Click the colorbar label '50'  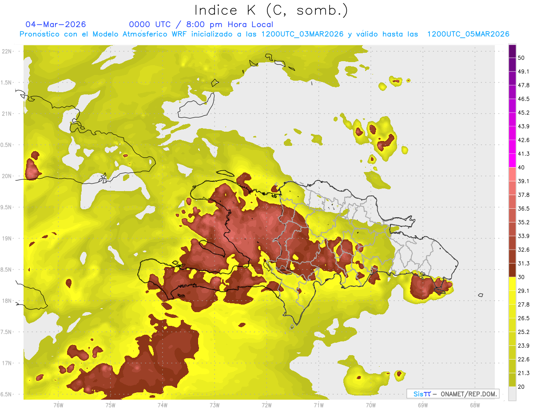click(x=521, y=58)
